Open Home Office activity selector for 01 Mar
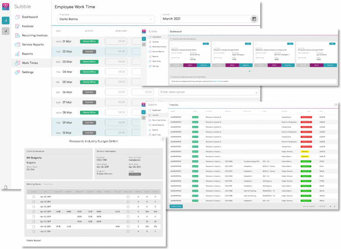The image size is (341, 249). [89, 42]
